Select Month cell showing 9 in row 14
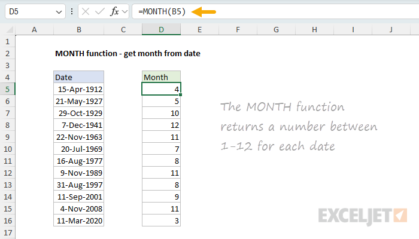The height and width of the screenshot is (239, 419). click(x=162, y=197)
